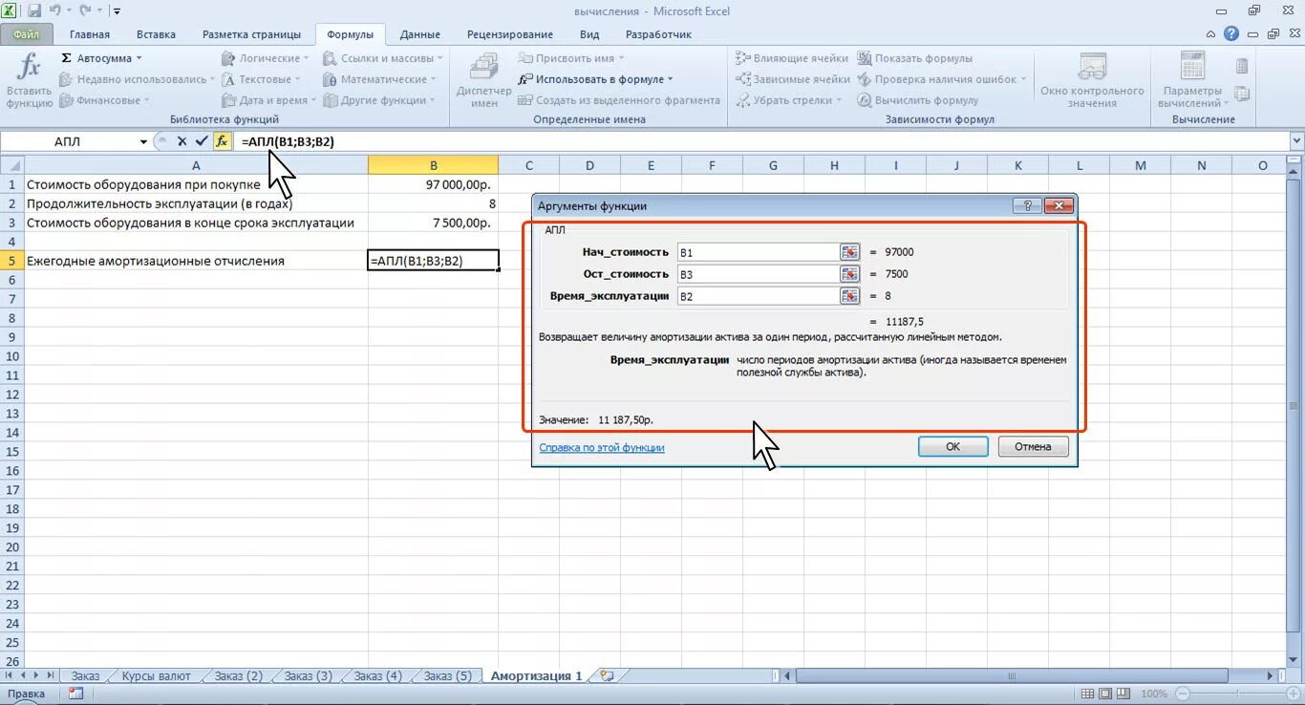Viewport: 1305px width, 705px height.
Task: Switch to the Вставка ribbon tab
Action: pyautogui.click(x=157, y=34)
